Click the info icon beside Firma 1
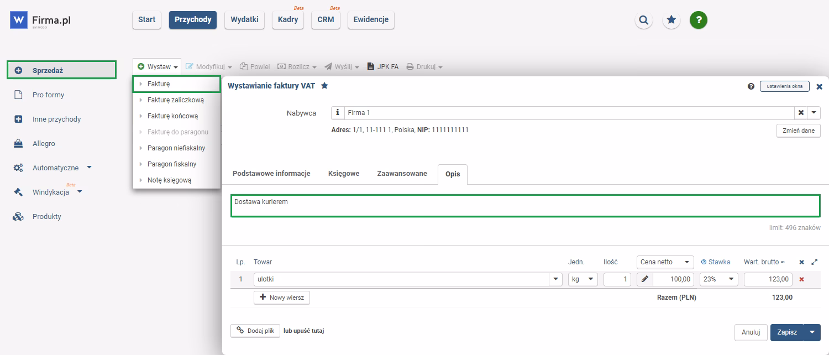The height and width of the screenshot is (355, 829). tap(338, 113)
